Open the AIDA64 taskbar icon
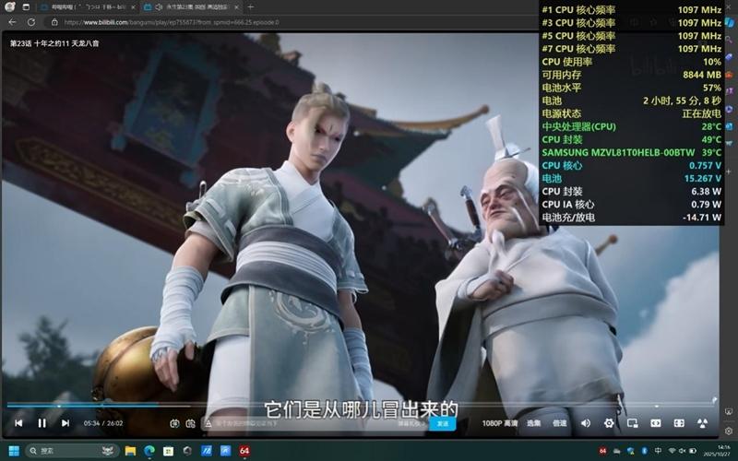 (x=244, y=451)
